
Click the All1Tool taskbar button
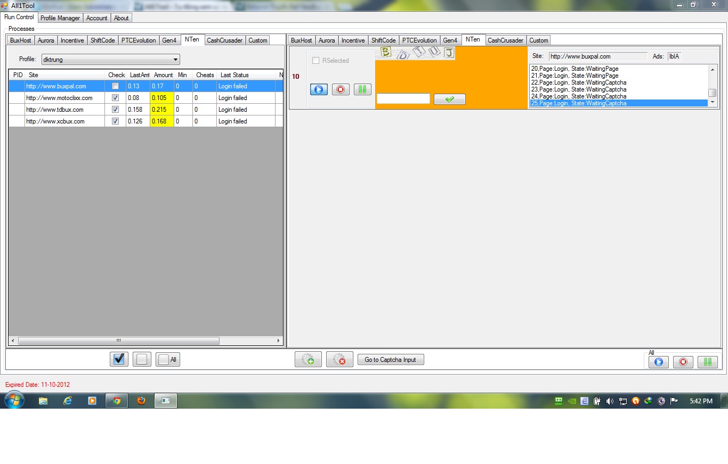click(x=166, y=401)
